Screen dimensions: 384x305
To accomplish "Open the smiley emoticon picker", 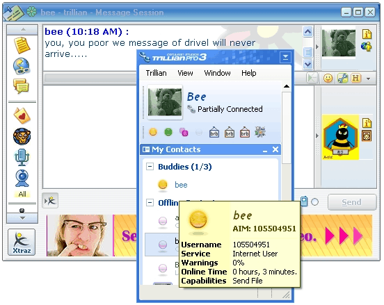I will (x=328, y=79).
